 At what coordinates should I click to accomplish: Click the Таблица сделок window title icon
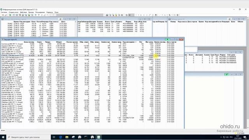click(x=170, y=19)
